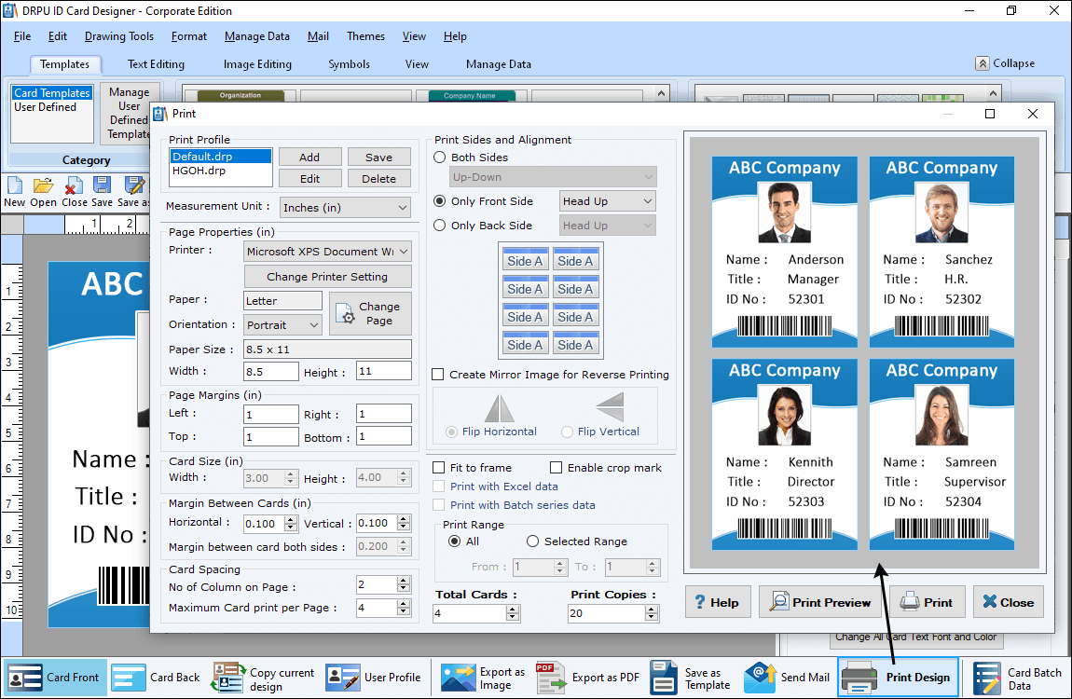Click the Open folder icon
This screenshot has height=699, width=1072.
click(43, 191)
